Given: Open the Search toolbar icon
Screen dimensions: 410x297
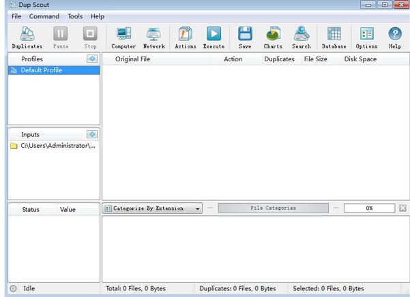Looking at the screenshot, I should 302,37.
